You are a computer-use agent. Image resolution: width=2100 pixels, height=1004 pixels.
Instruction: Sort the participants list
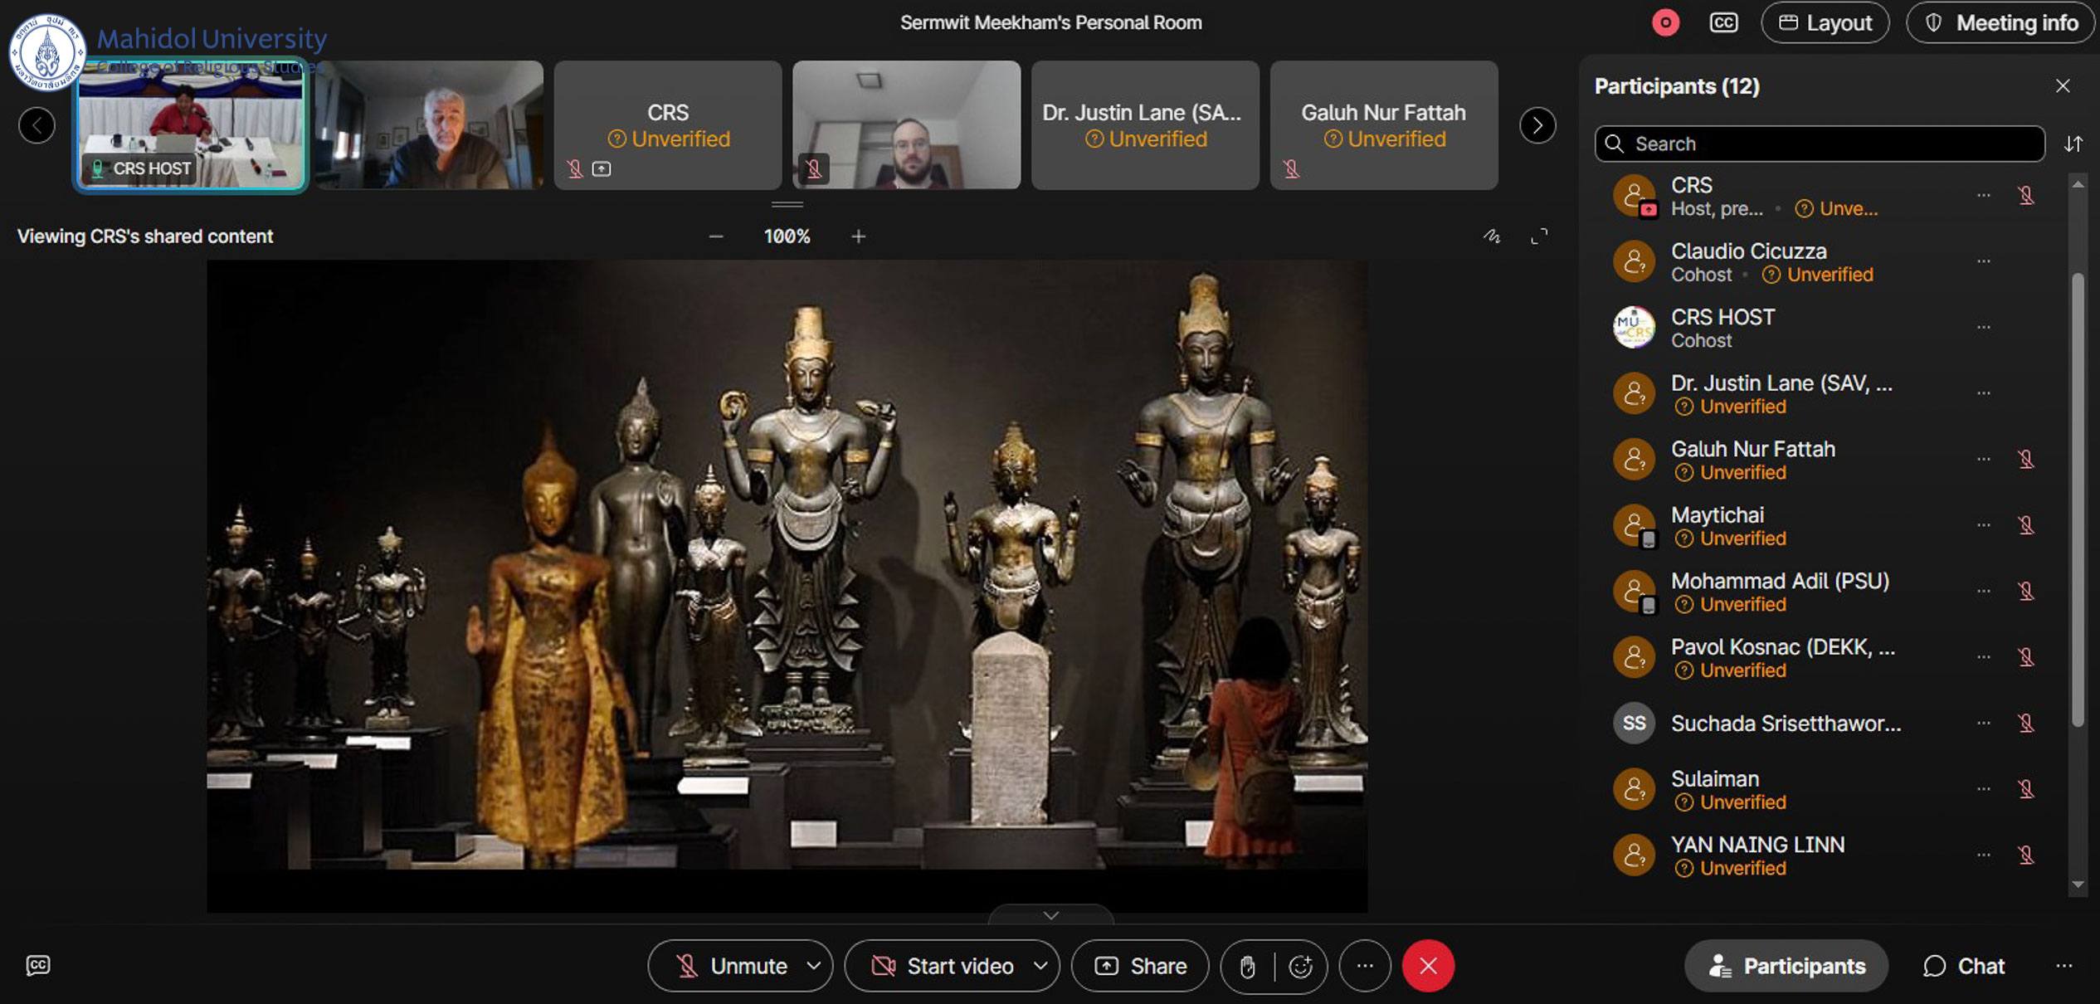click(x=2073, y=144)
